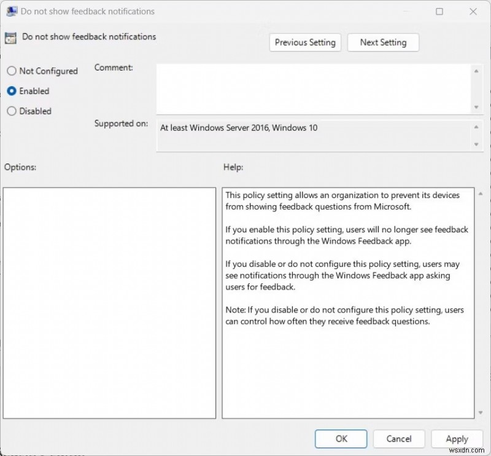This screenshot has width=491, height=456.
Task: Click the policy icon in the title bar
Action: click(11, 11)
